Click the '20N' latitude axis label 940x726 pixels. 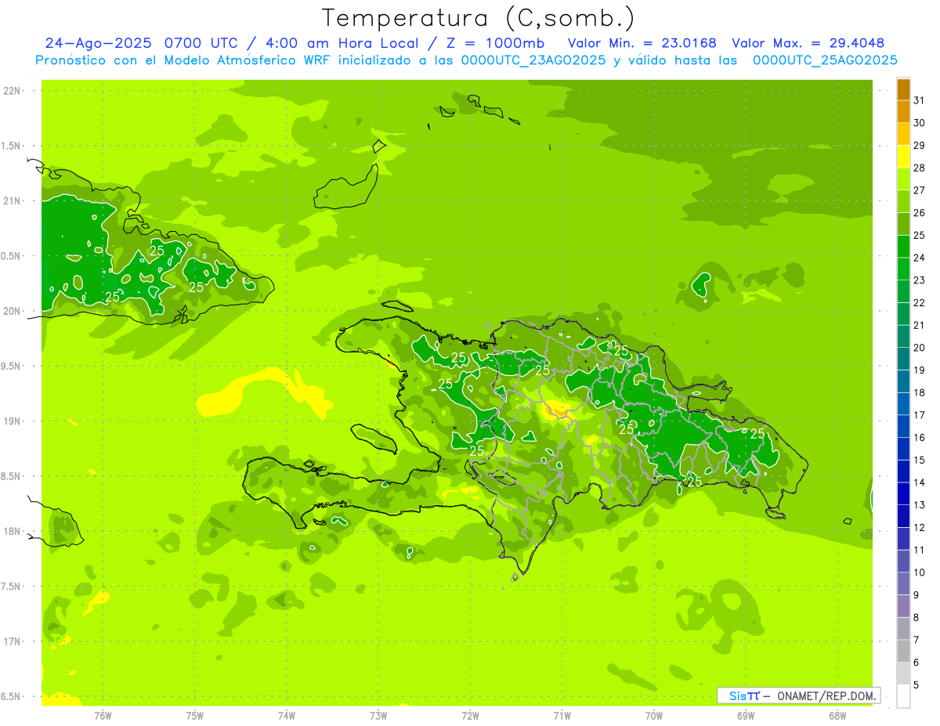[11, 311]
